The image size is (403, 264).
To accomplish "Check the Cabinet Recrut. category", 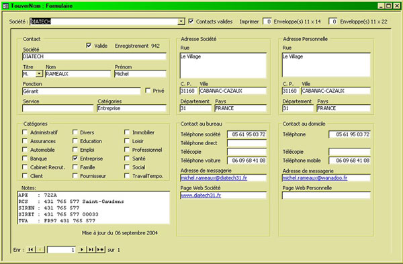I will (x=25, y=167).
